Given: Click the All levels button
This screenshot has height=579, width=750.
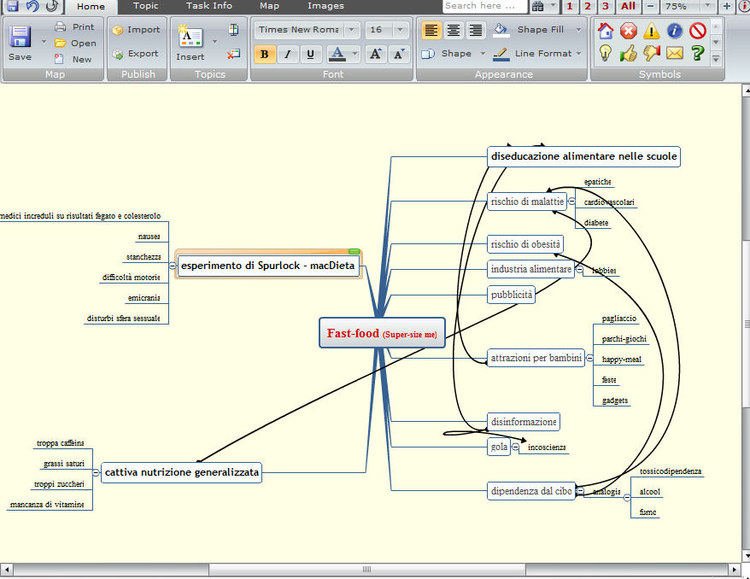Looking at the screenshot, I should click(628, 6).
